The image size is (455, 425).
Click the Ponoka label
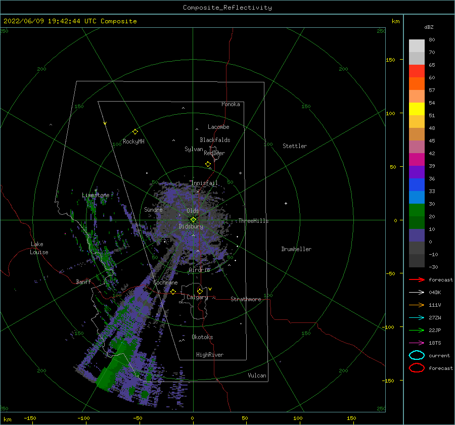pyautogui.click(x=231, y=104)
